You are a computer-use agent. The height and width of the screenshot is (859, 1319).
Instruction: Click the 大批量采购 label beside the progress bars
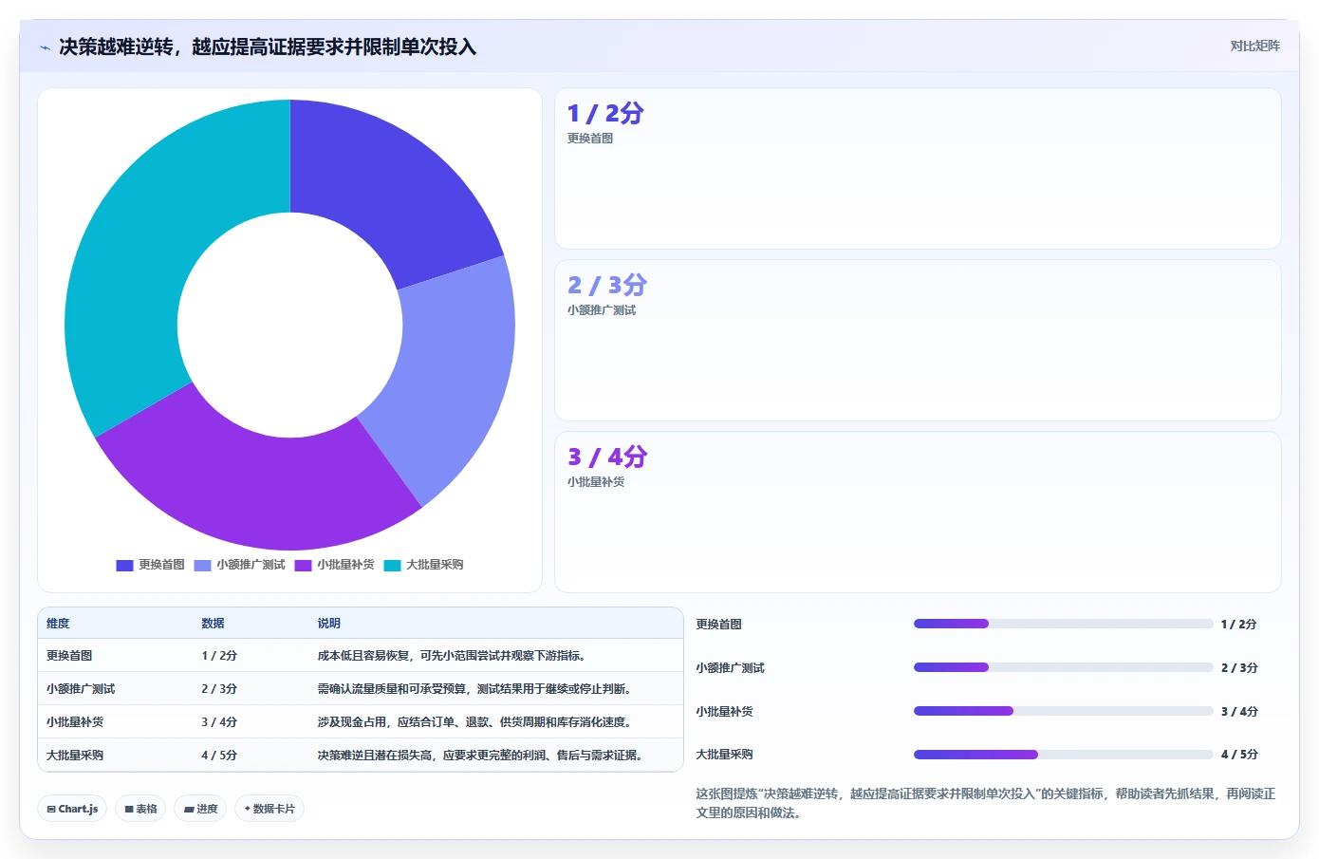(x=724, y=755)
